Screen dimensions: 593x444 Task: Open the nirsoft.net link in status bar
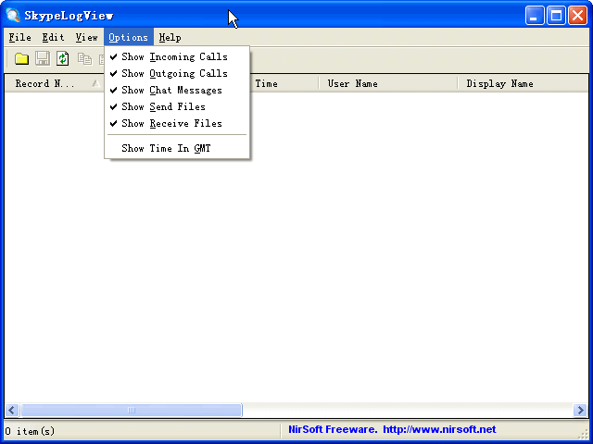(439, 429)
